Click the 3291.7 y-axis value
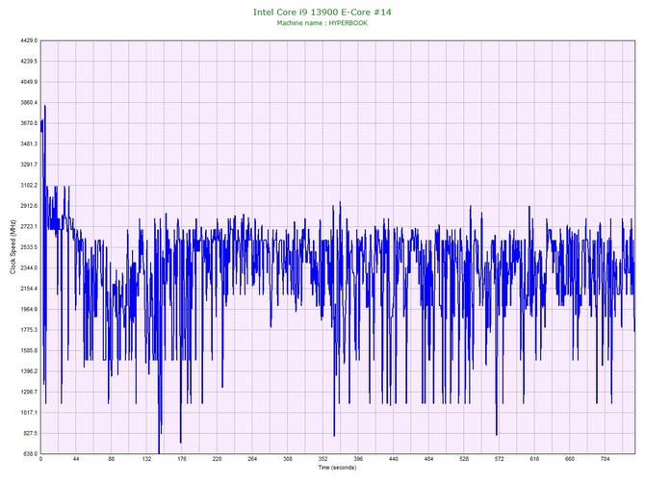Viewport: 645px width, 484px height. 29,165
